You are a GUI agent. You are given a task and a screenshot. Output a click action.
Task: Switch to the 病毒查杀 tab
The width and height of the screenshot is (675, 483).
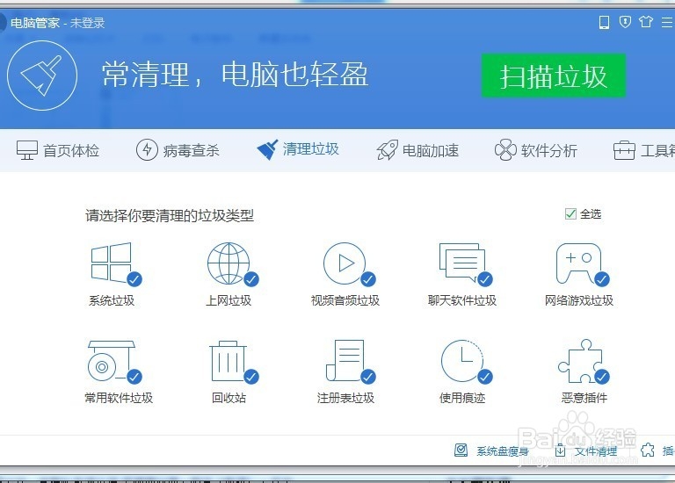pyautogui.click(x=178, y=150)
